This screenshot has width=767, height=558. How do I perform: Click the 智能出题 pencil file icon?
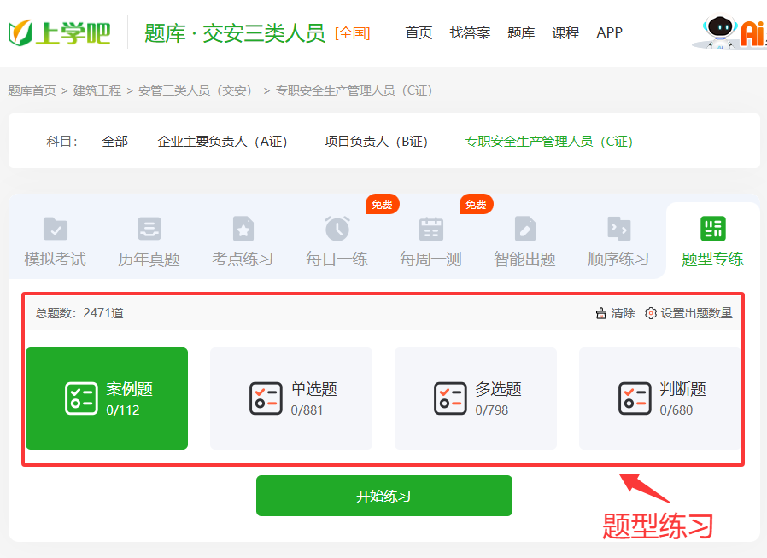[525, 229]
